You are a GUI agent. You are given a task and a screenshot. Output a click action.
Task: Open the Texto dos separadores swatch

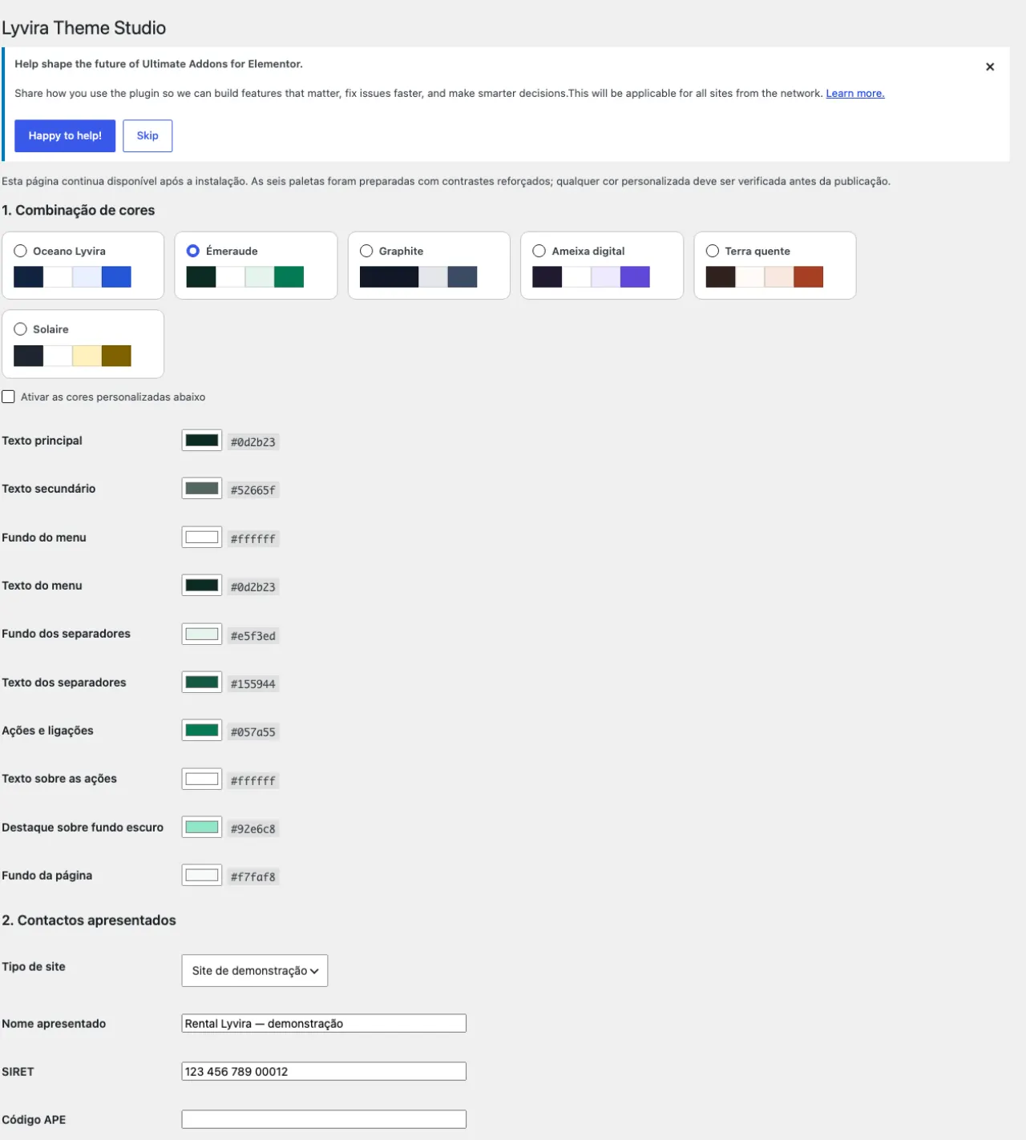click(202, 683)
